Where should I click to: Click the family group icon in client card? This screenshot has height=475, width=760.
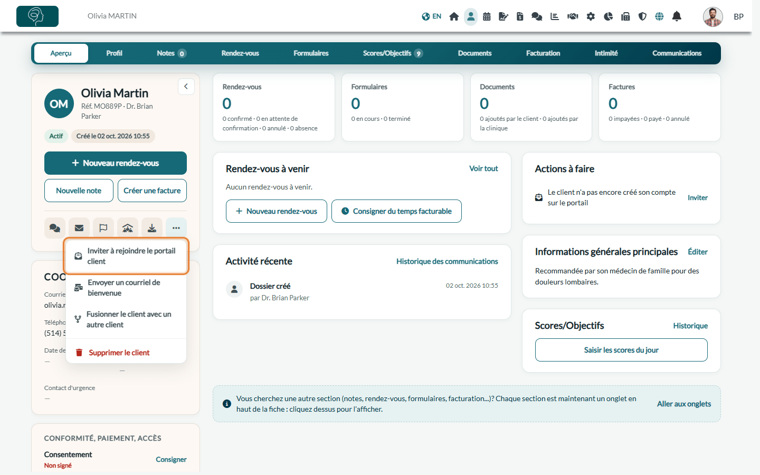point(128,228)
